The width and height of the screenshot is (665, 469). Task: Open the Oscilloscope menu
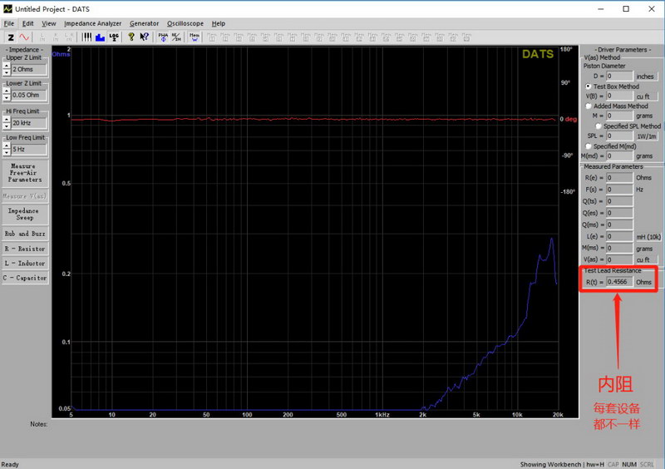click(185, 23)
